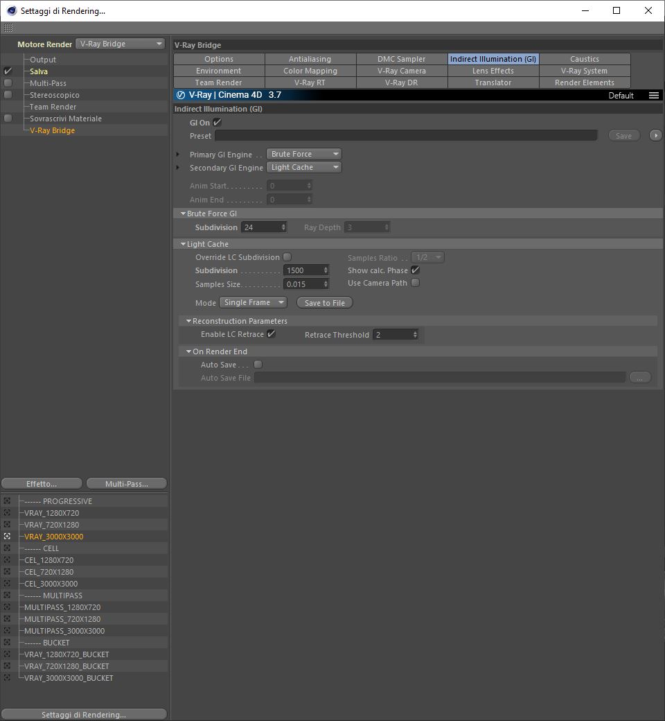
Task: Switch to the Options tab
Action: click(219, 59)
